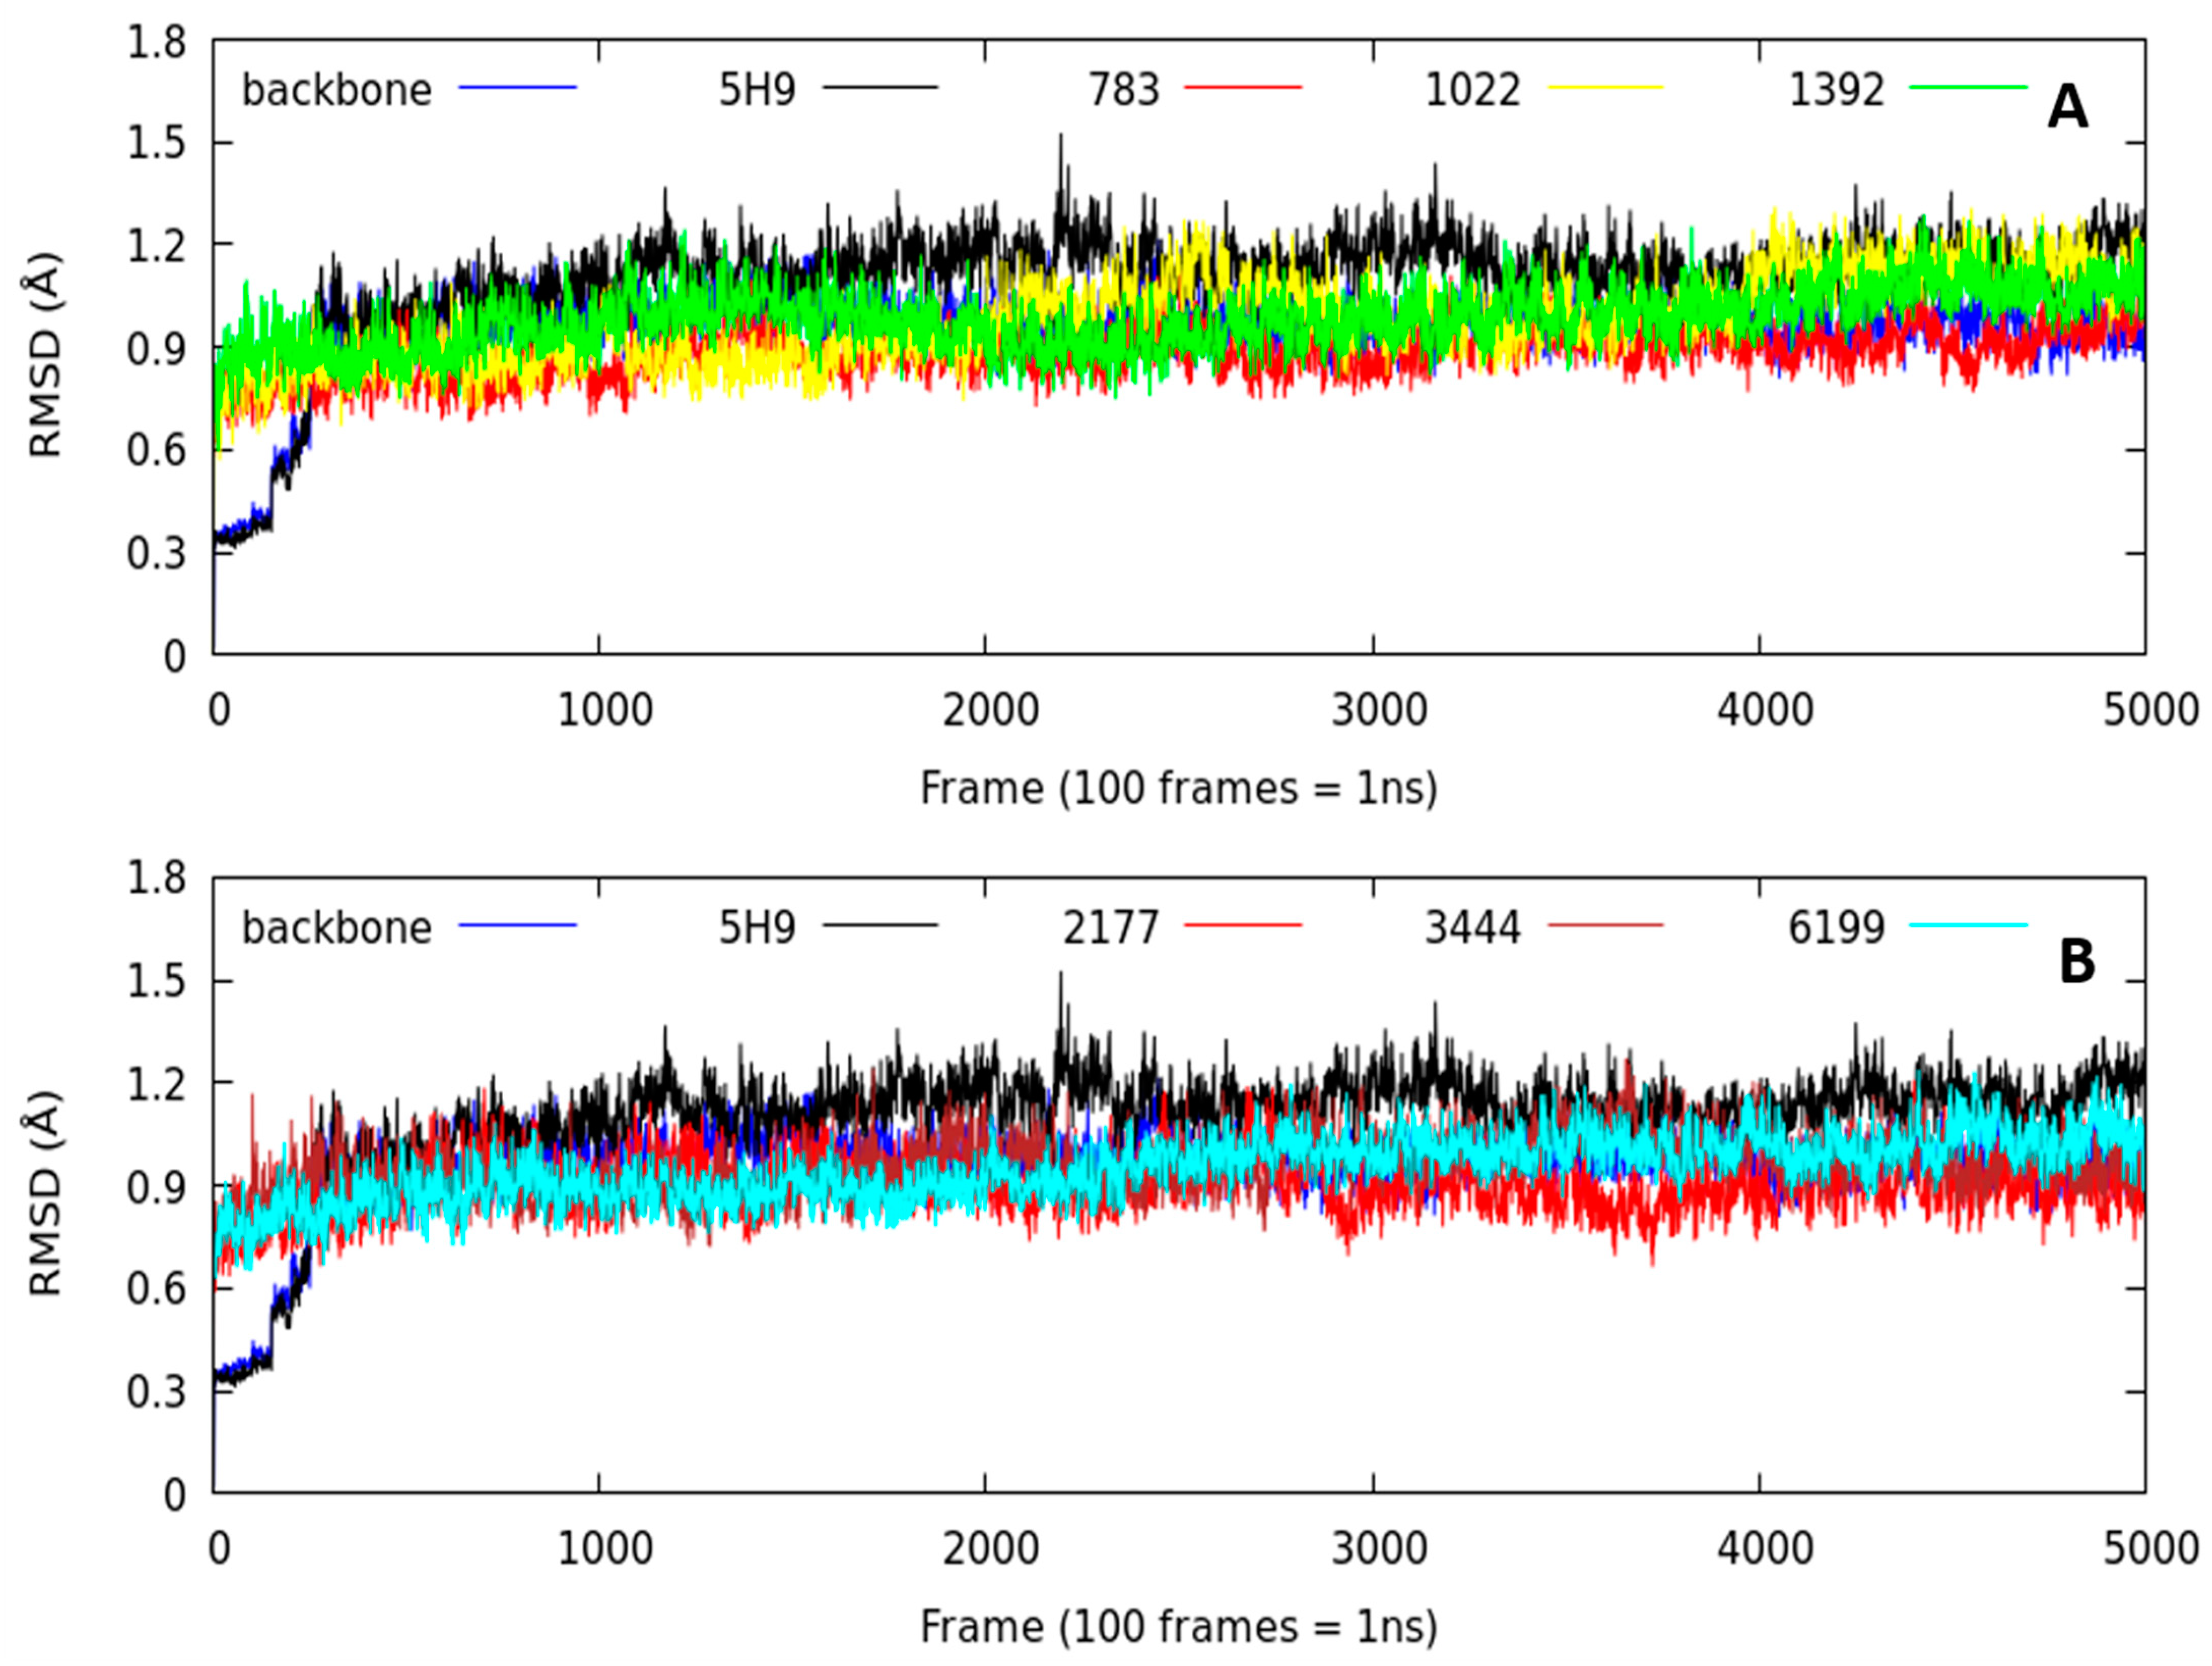Click the 'RMSD (Å)' y-axis title of panel B
Screen dimensions: 2212x1666
tap(45, 1193)
